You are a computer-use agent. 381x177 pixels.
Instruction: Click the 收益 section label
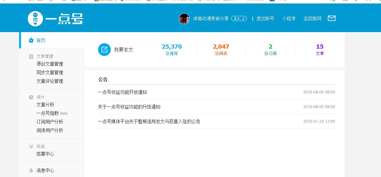41,146
